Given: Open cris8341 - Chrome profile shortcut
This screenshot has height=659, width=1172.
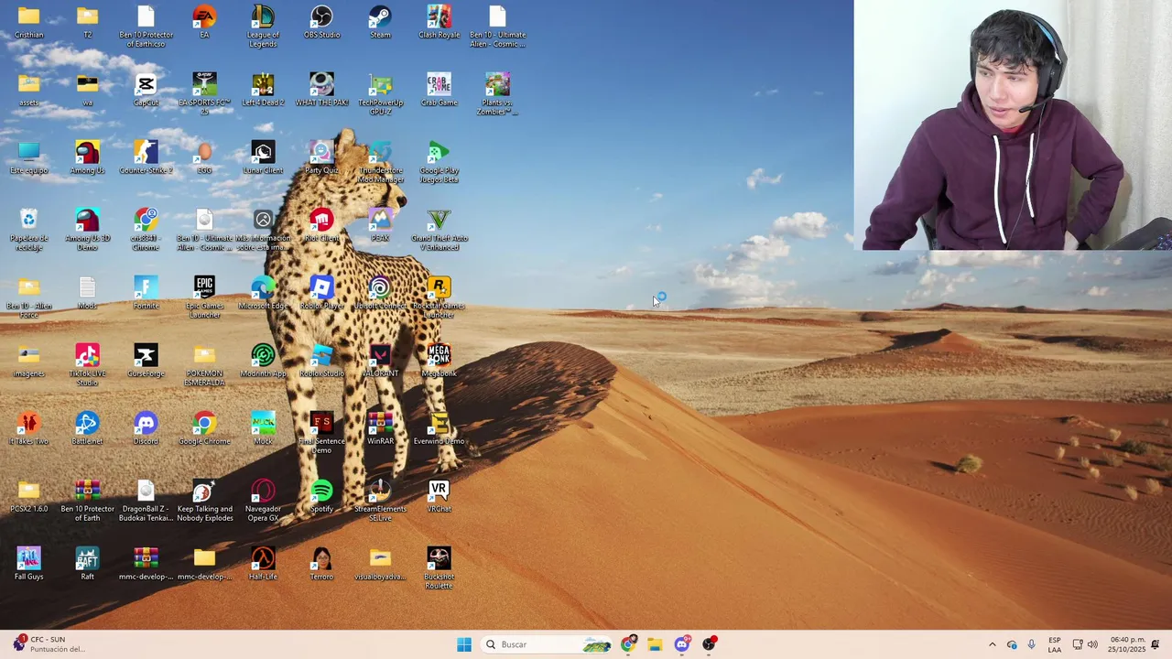Looking at the screenshot, I should coord(146,230).
